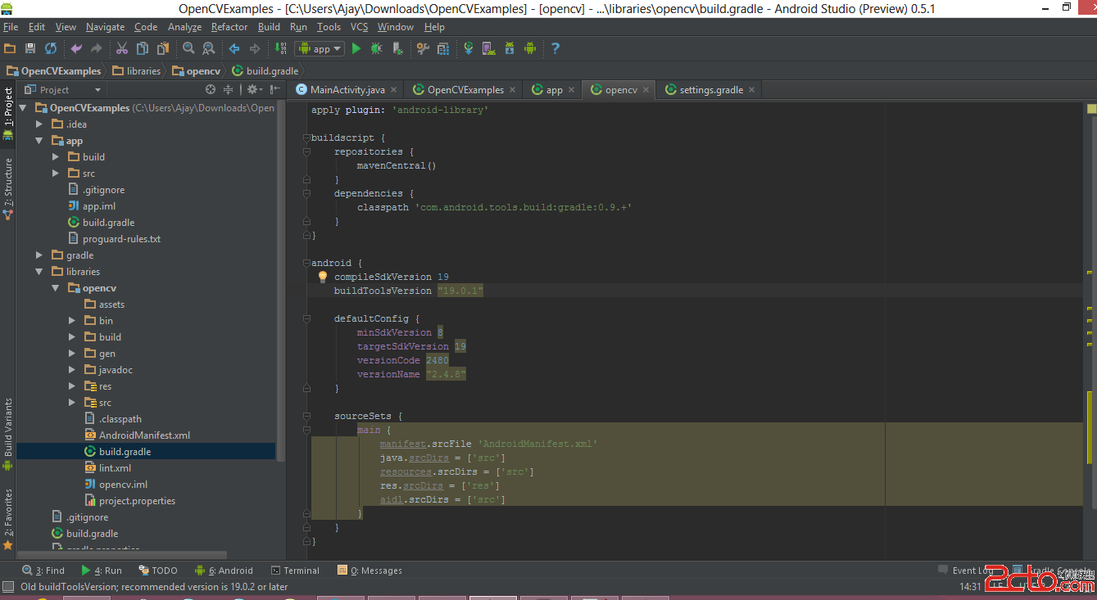The image size is (1097, 600).
Task: Sync project with Gradle files icon
Action: [469, 48]
